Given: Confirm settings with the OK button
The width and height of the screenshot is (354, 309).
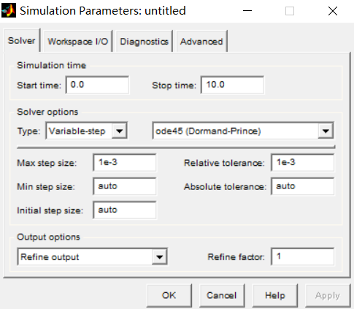Looking at the screenshot, I should point(169,295).
